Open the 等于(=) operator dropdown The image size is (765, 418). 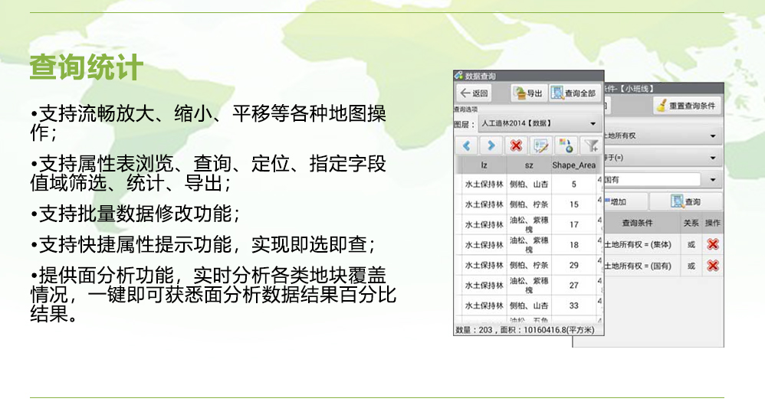713,158
